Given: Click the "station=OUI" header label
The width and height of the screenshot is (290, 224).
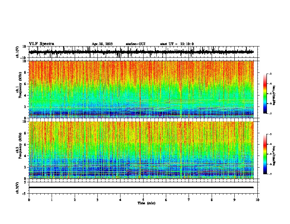Looking at the screenshot, I should click(x=135, y=44).
